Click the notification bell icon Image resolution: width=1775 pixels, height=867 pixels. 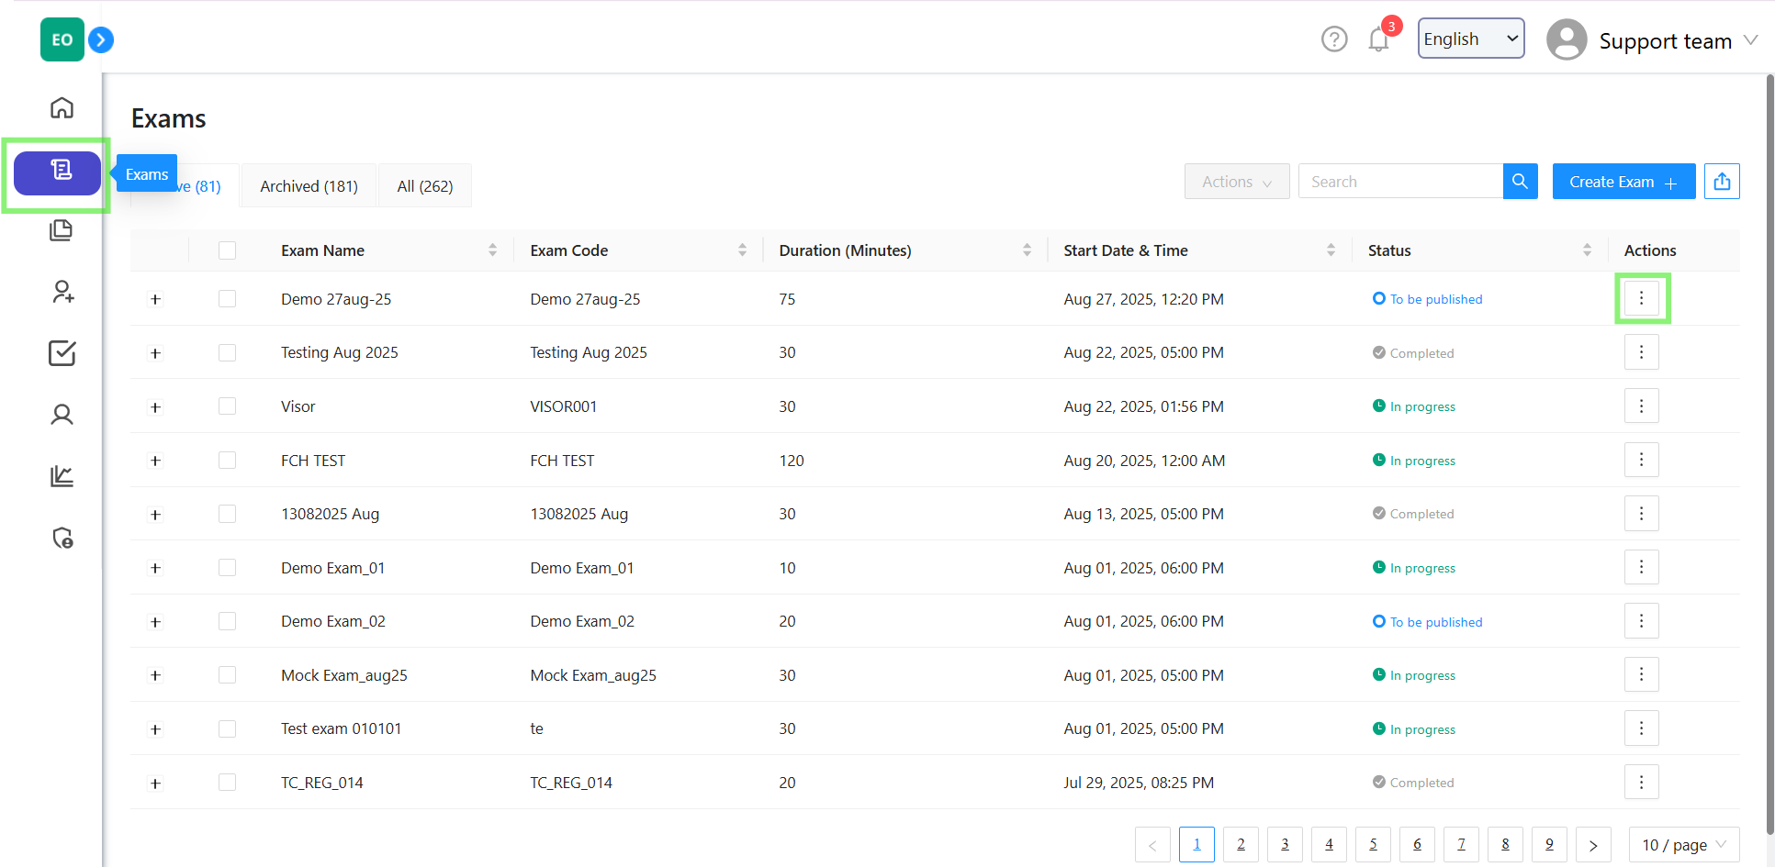point(1378,39)
